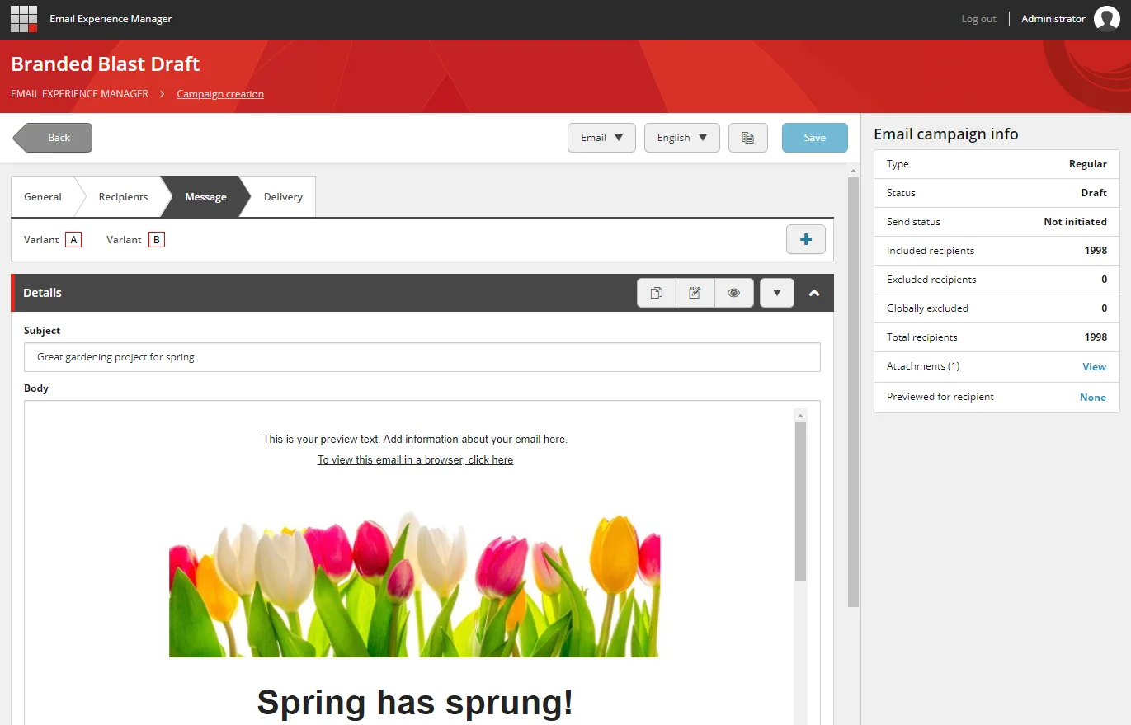1131x725 pixels.
Task: Add a new variant with plus button
Action: (x=806, y=240)
